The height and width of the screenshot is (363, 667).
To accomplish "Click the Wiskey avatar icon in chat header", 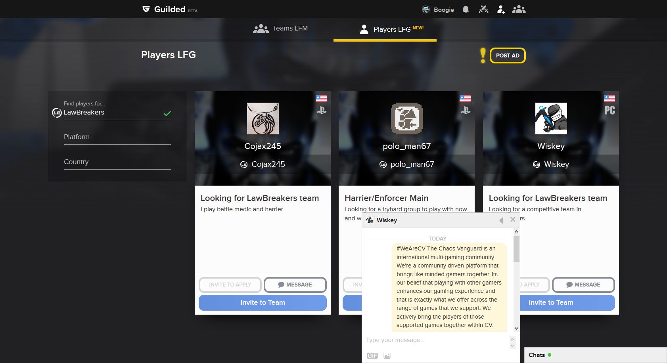I will click(x=370, y=220).
